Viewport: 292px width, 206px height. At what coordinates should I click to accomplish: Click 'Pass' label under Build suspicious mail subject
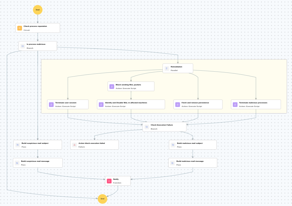24,147
